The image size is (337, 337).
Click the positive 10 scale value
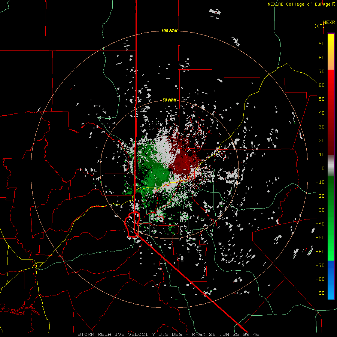pos(322,155)
